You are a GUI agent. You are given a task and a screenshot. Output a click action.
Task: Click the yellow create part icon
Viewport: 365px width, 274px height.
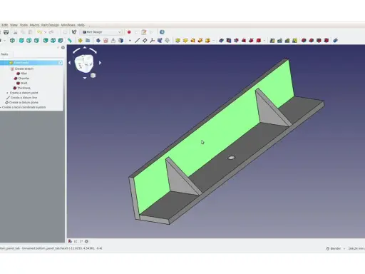[81, 41]
